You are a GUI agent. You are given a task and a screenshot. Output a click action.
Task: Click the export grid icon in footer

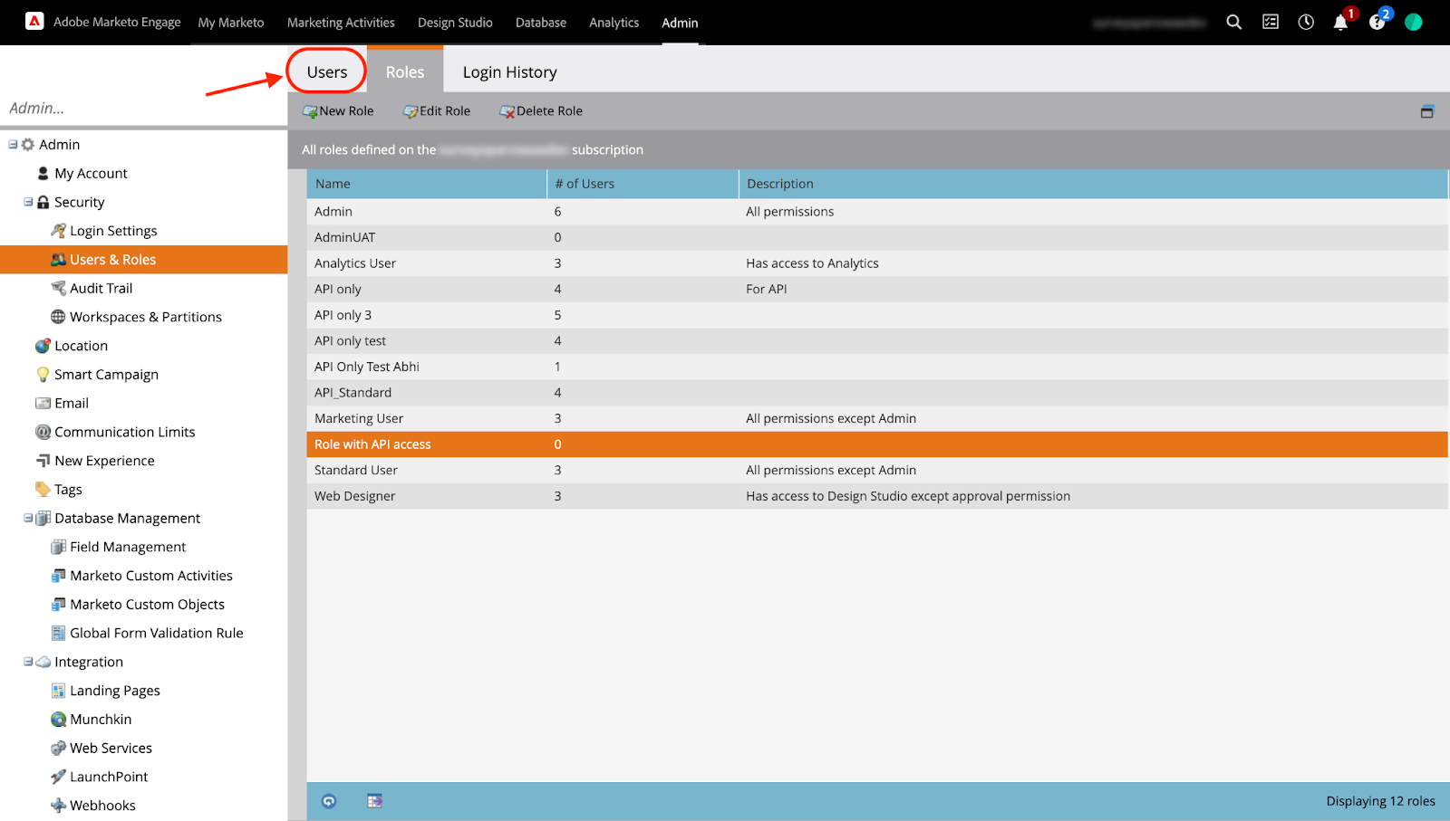pos(374,801)
